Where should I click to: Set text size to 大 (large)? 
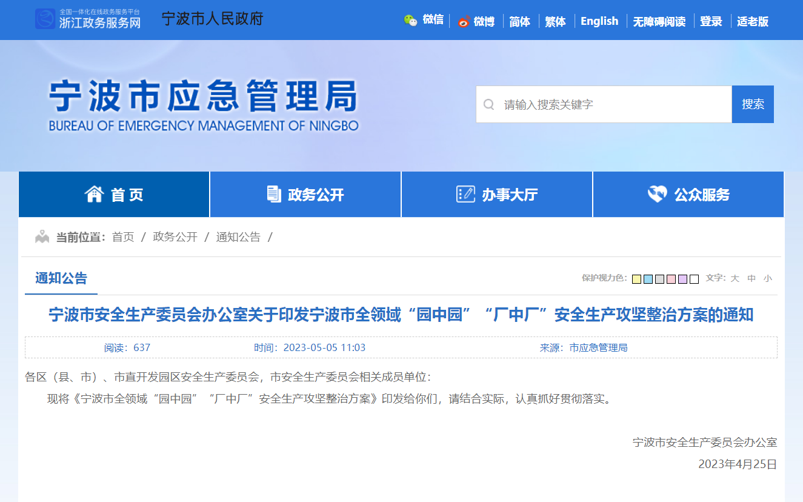coord(735,278)
